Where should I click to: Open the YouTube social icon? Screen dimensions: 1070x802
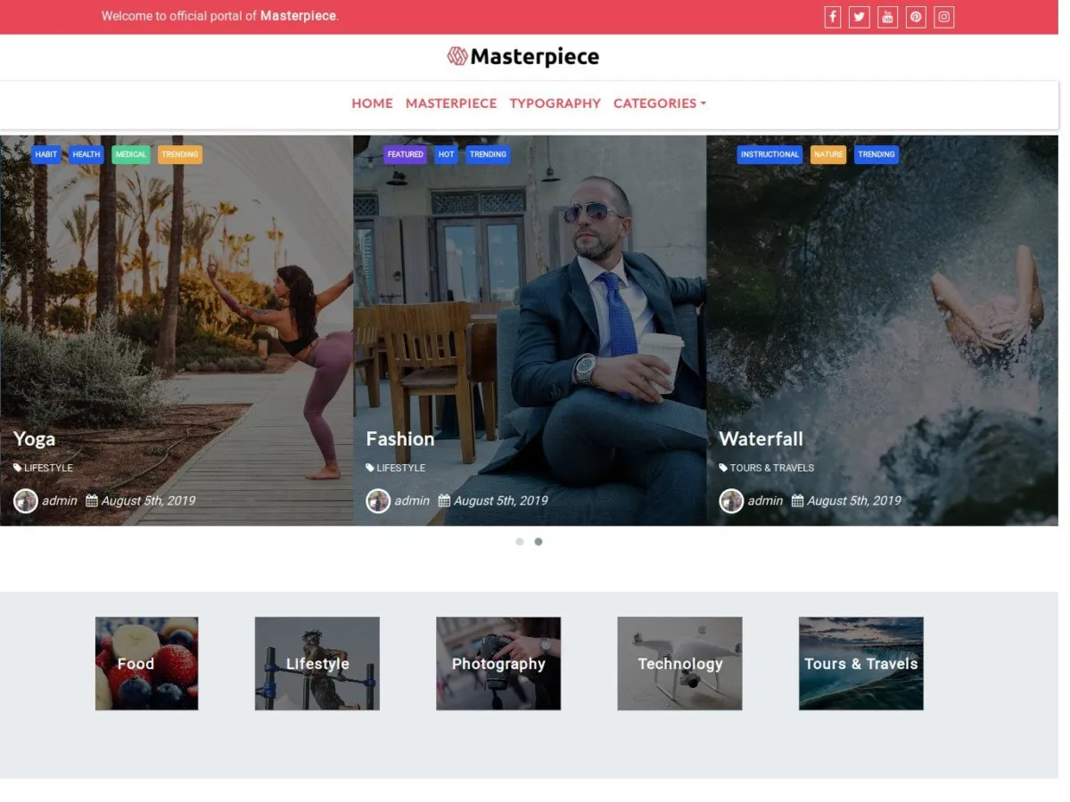tap(887, 17)
